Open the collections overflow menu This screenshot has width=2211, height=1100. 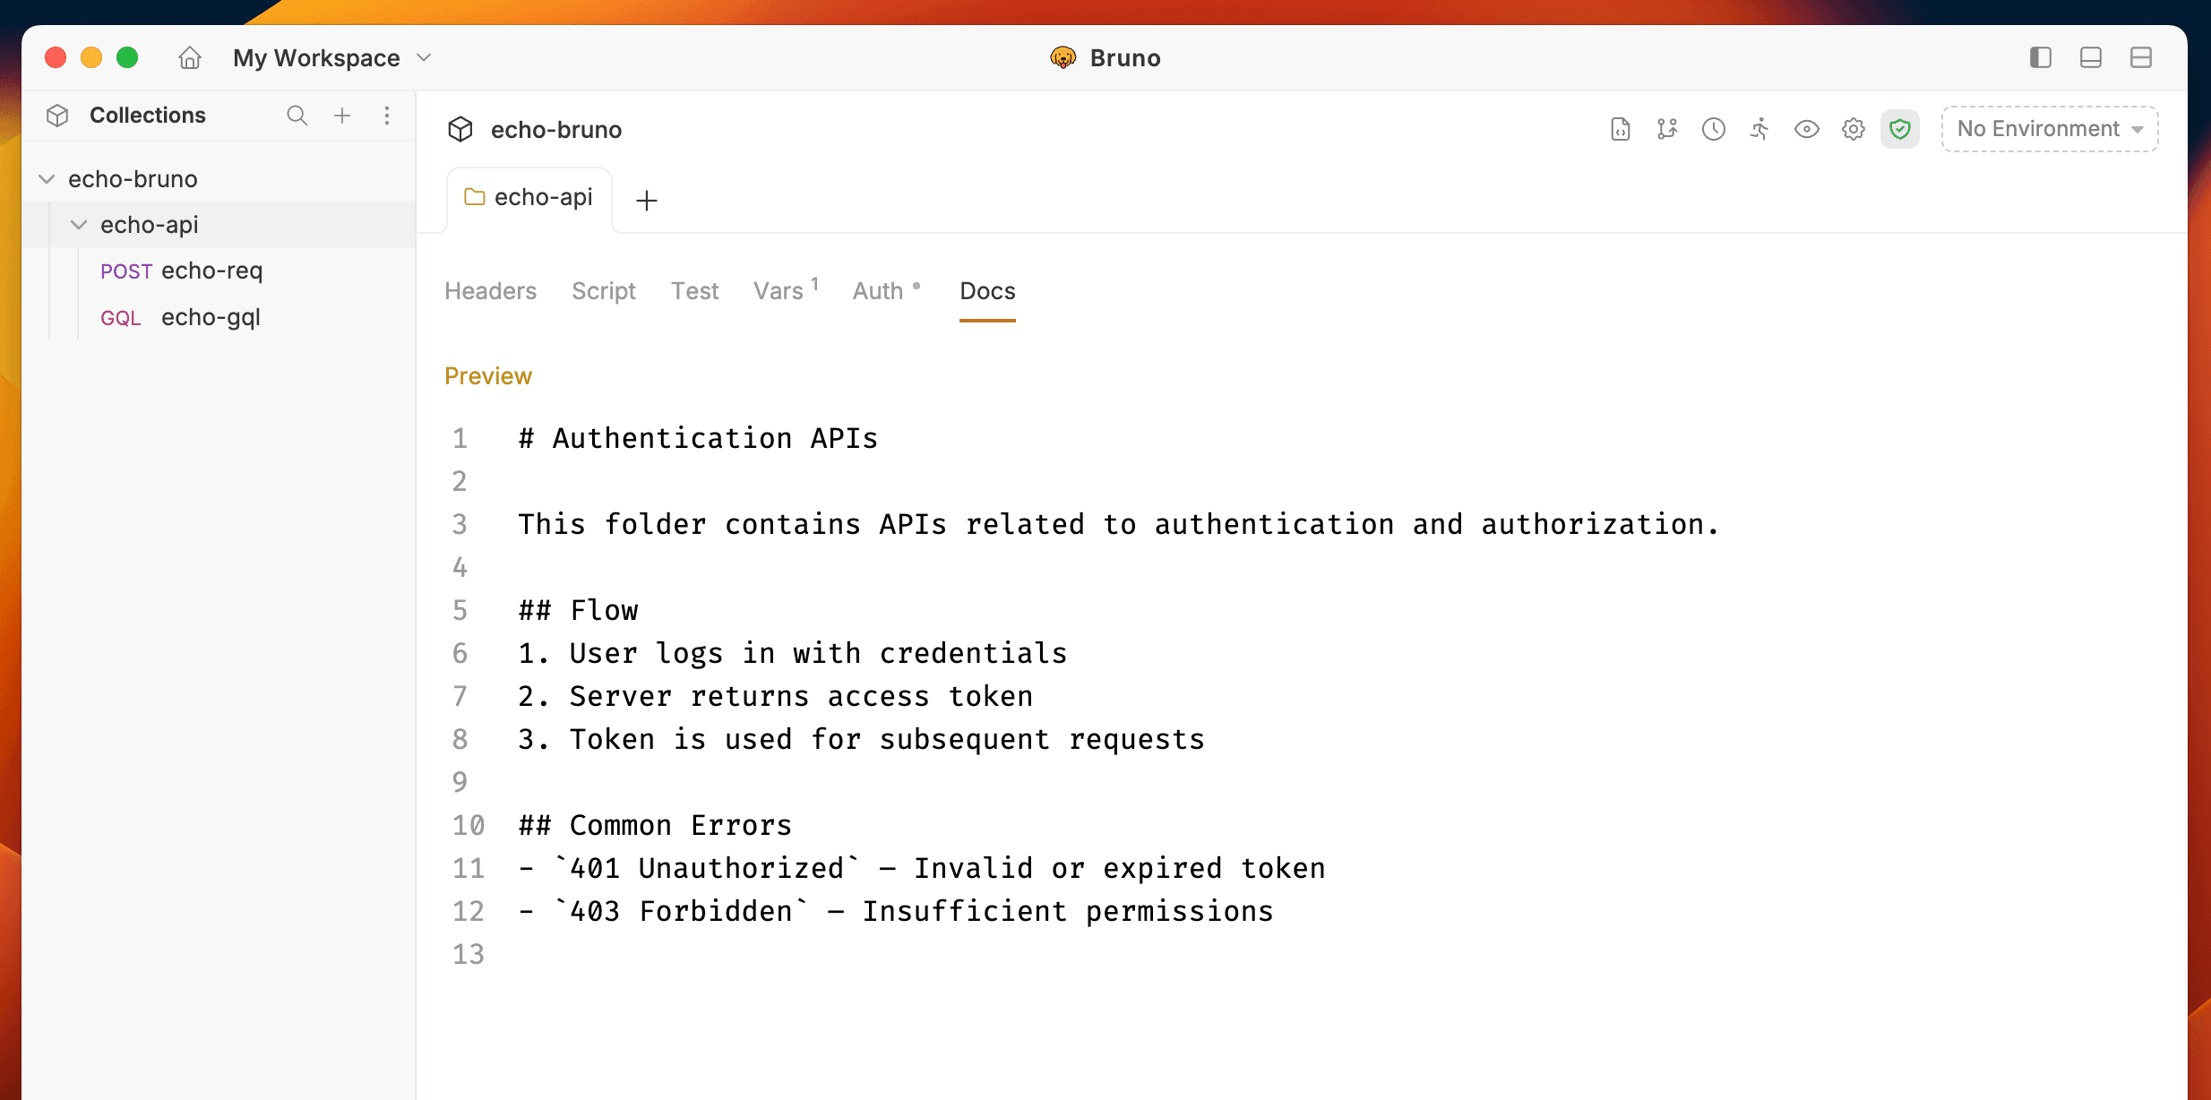click(x=388, y=116)
